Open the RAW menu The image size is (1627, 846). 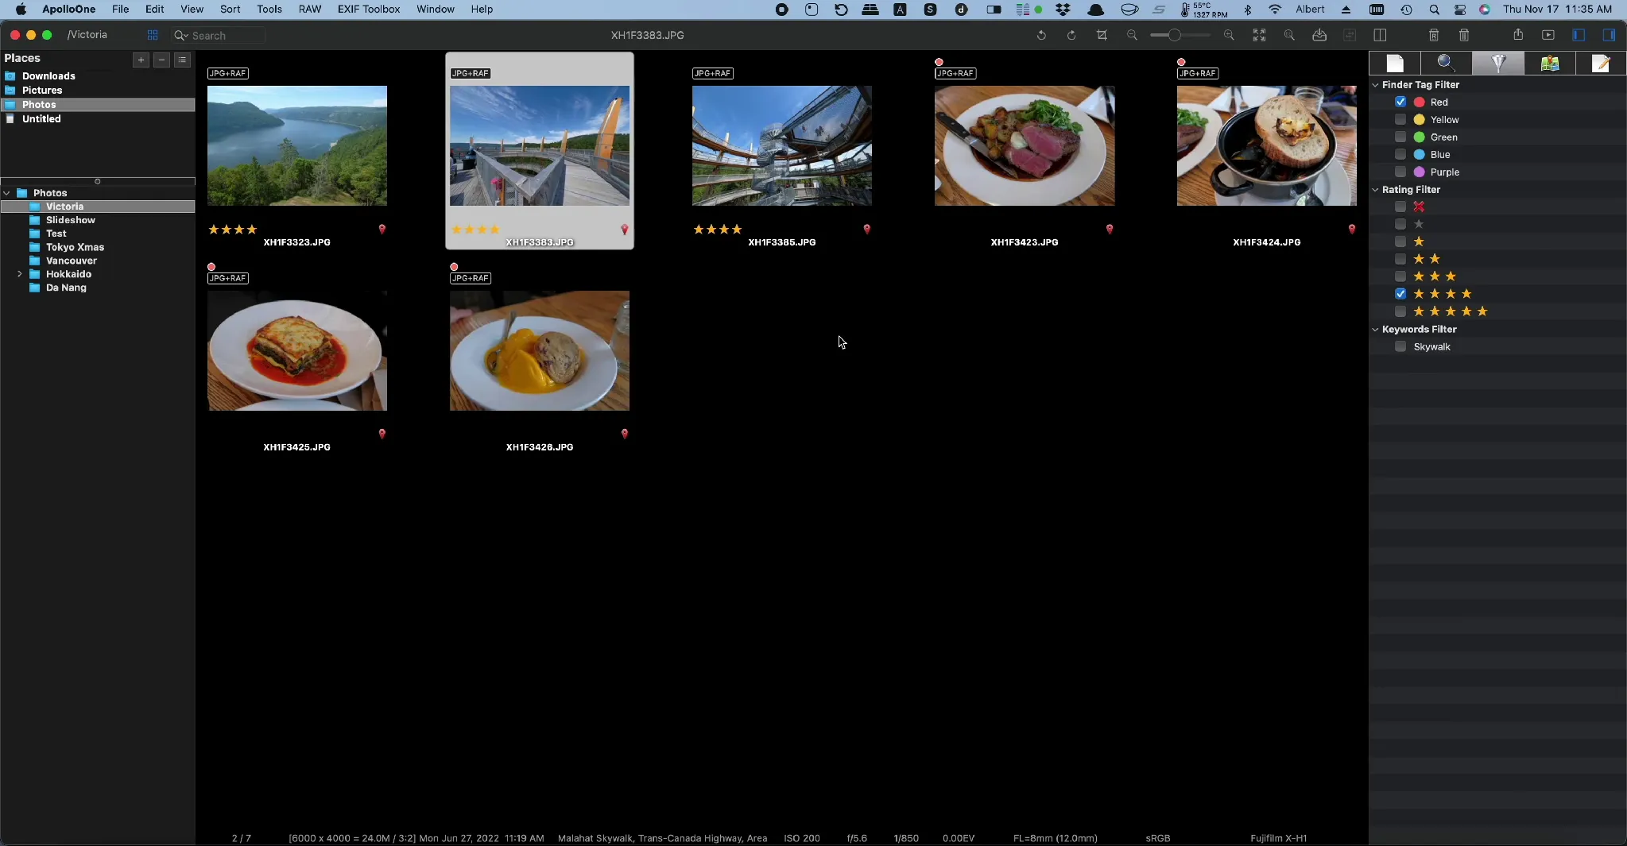point(310,9)
